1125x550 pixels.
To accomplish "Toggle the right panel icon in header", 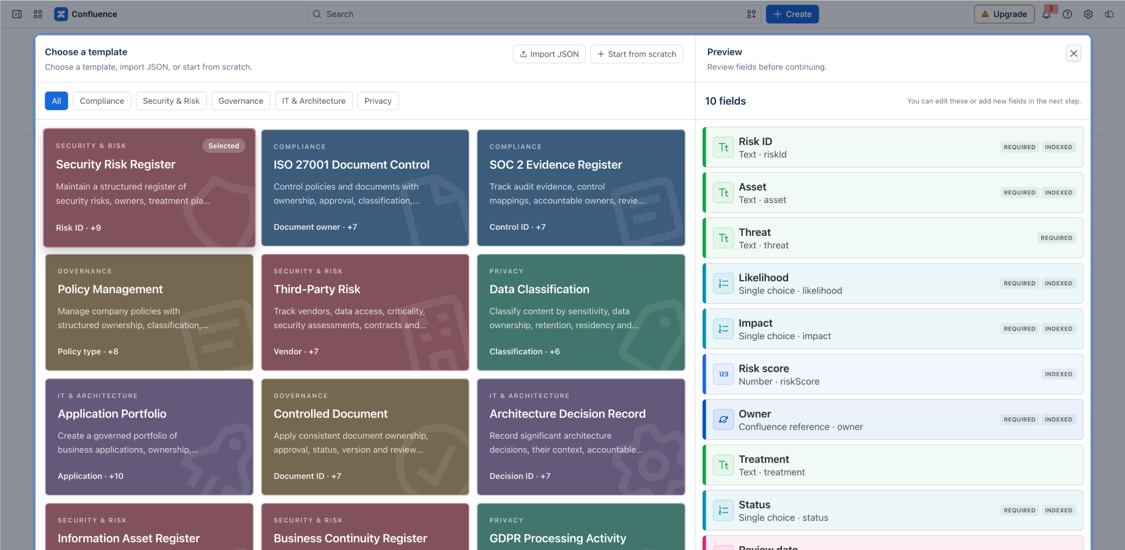I will [x=1109, y=14].
